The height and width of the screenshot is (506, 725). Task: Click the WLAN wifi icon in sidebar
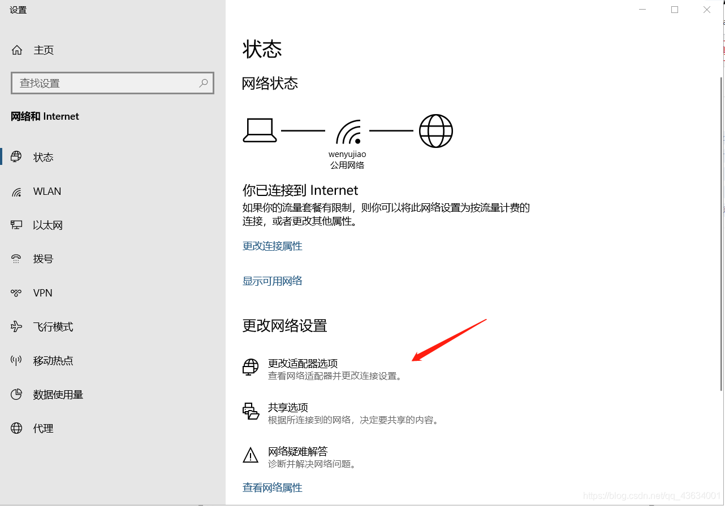point(16,191)
